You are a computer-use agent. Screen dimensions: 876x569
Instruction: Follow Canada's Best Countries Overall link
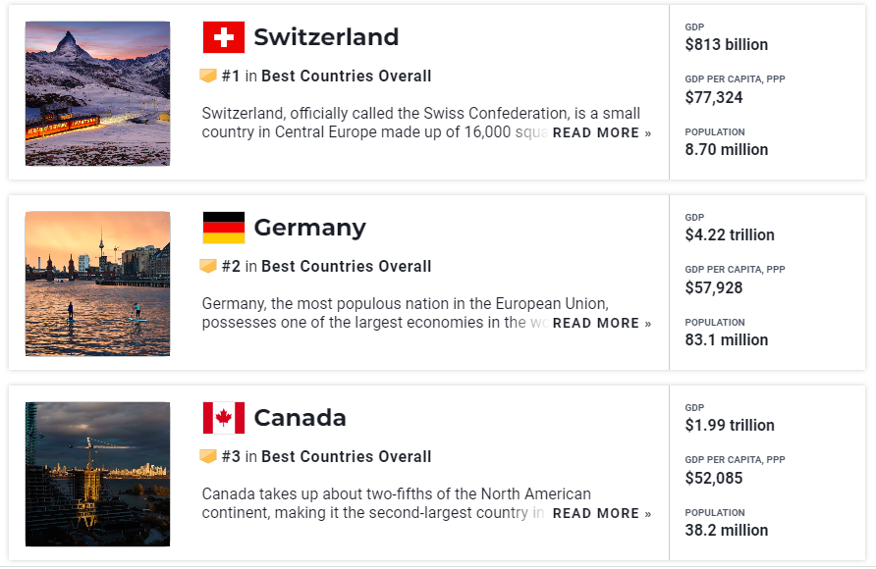[x=347, y=456]
